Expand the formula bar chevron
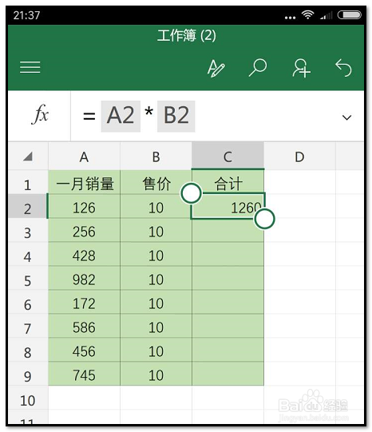The width and height of the screenshot is (372, 432). 346,117
